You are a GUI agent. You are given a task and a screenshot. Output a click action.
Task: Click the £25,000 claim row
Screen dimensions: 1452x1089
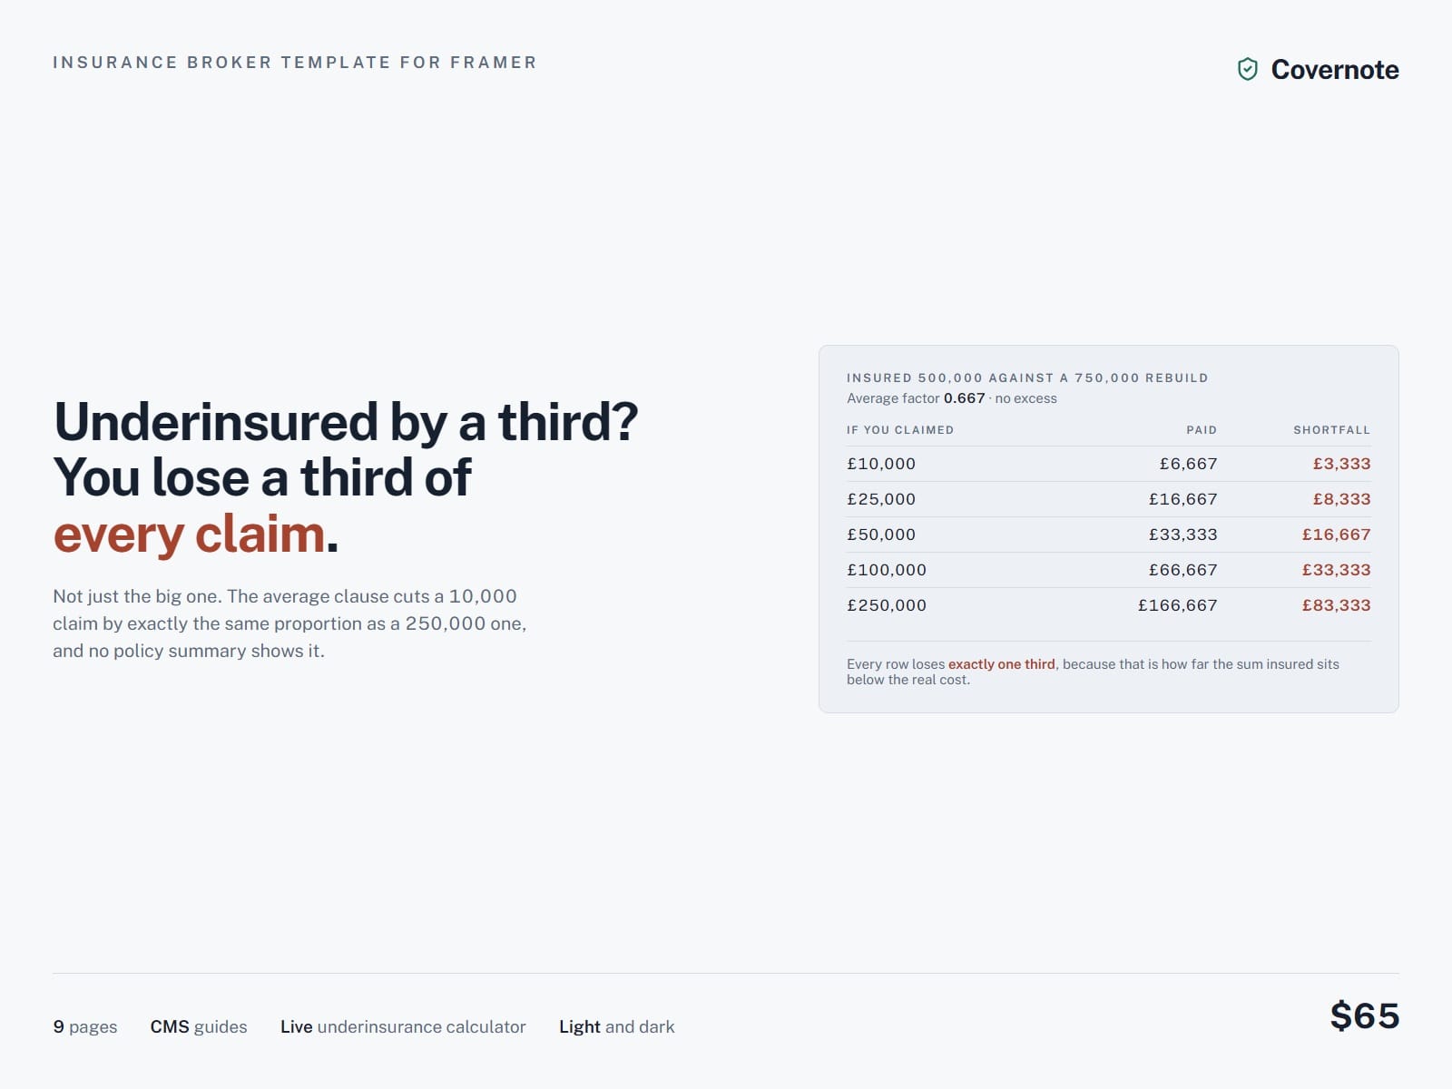1108,499
